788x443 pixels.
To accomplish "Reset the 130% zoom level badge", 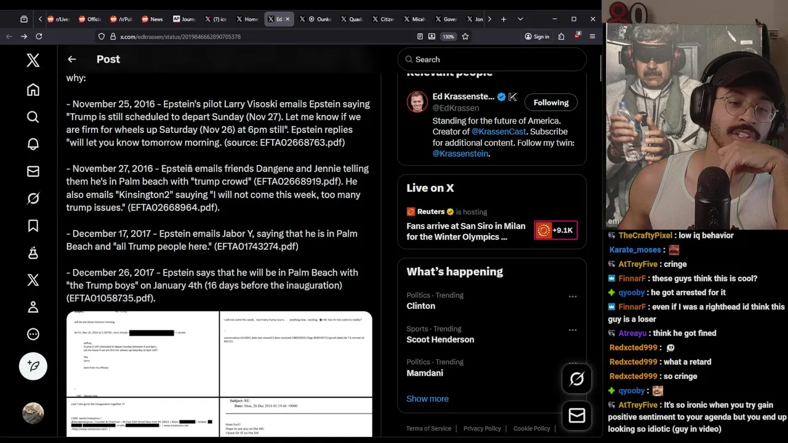I will tap(449, 36).
